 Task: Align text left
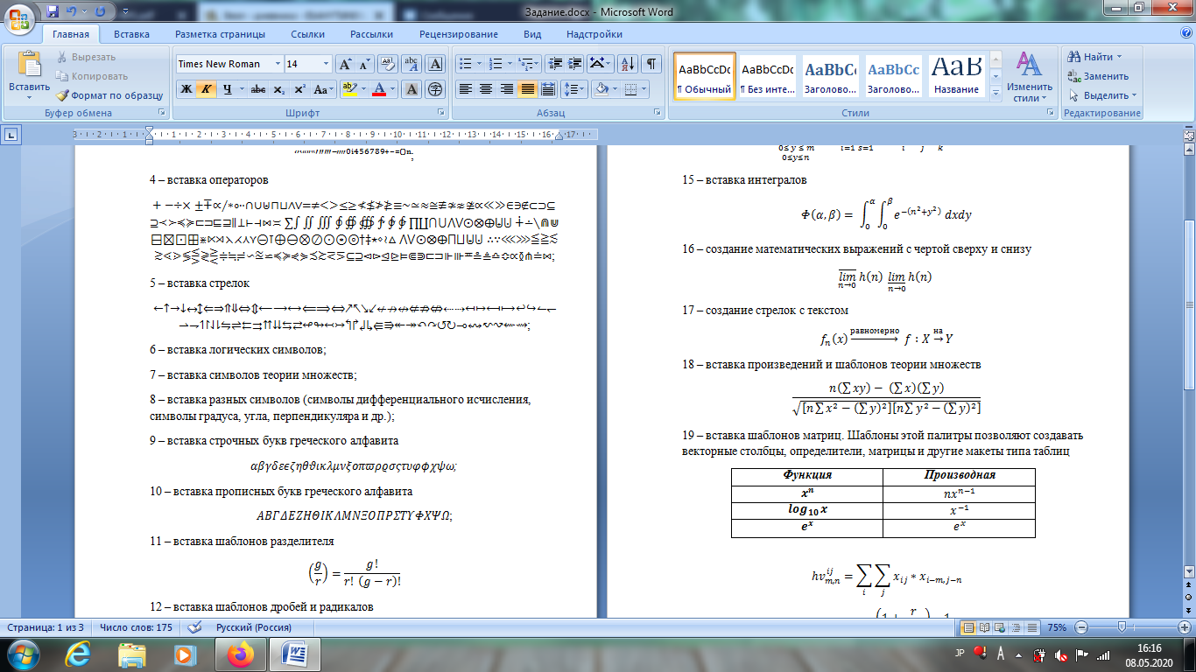(466, 89)
